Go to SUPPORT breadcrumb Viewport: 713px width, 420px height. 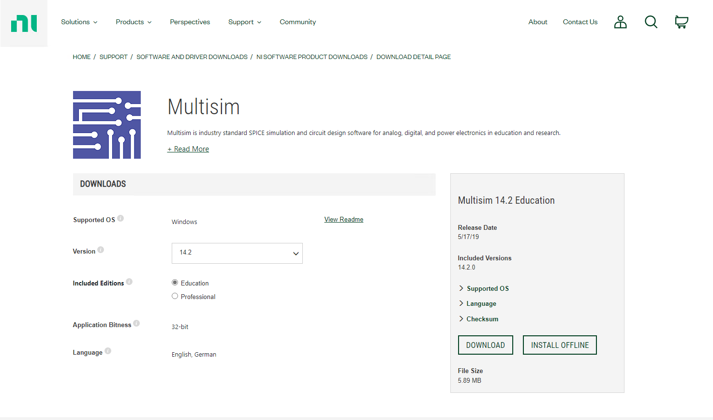point(114,57)
